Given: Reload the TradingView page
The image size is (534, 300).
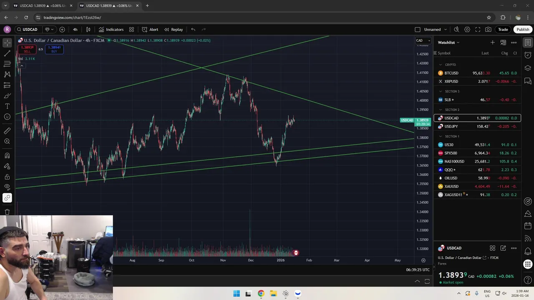Looking at the screenshot, I should [26, 17].
